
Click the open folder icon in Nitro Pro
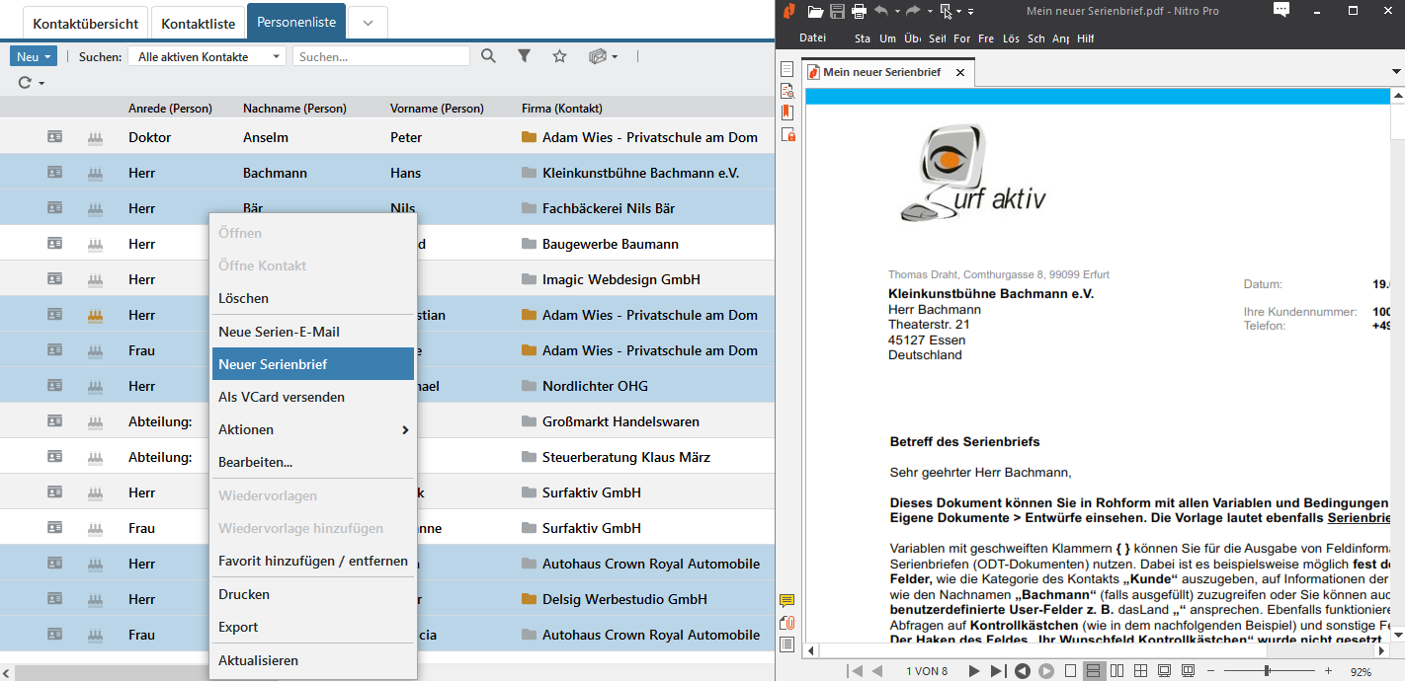pyautogui.click(x=815, y=11)
